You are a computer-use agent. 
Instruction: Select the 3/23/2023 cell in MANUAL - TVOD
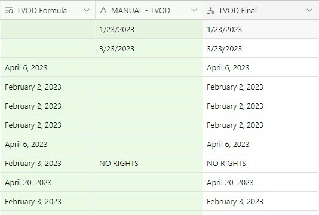point(149,48)
